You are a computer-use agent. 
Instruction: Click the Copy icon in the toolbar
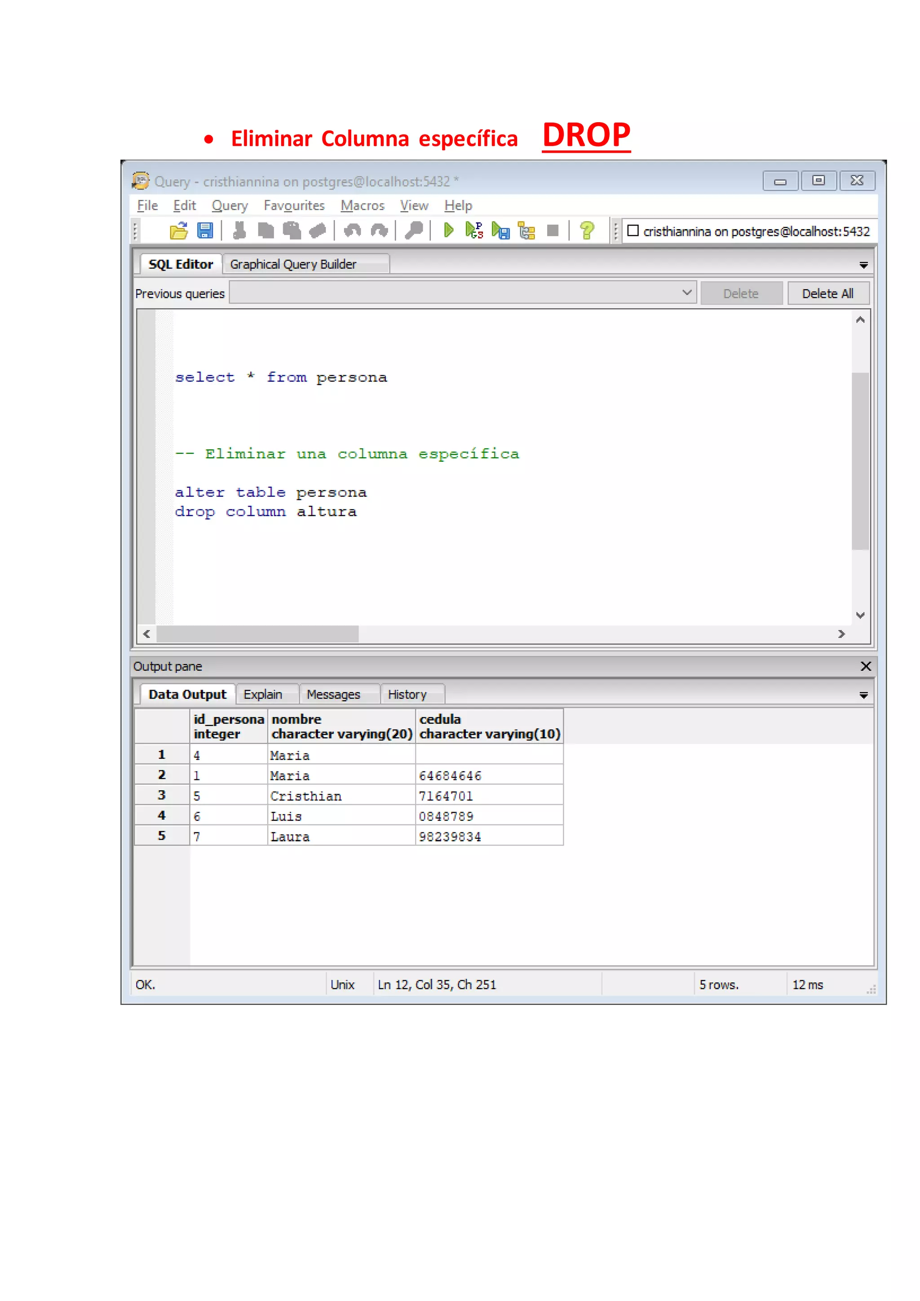tap(265, 230)
